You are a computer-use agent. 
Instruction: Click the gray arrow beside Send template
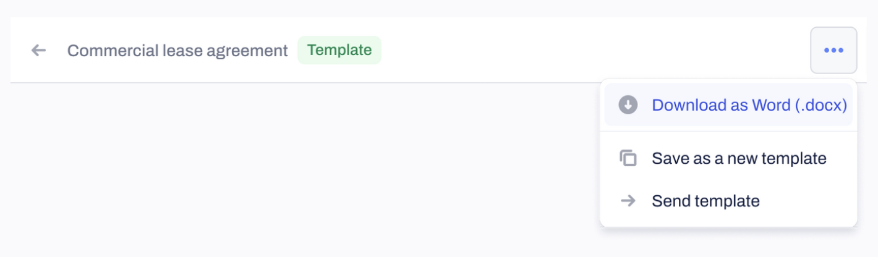coord(628,201)
